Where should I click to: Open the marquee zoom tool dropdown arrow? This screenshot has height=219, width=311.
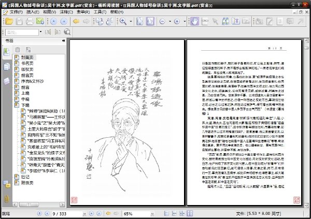(131, 21)
